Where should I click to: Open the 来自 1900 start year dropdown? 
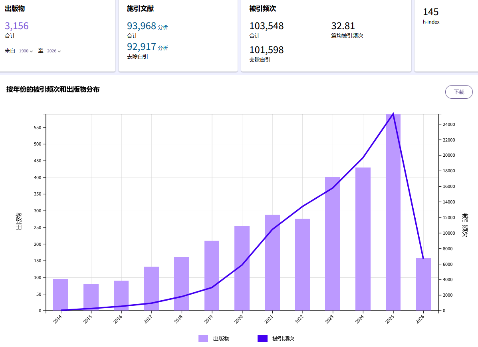pyautogui.click(x=25, y=51)
